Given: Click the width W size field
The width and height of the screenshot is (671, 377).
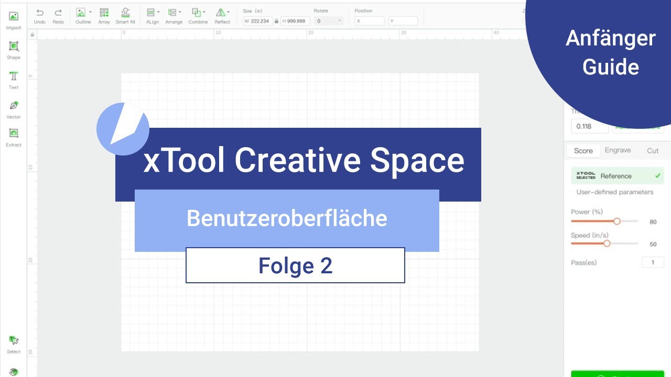Looking at the screenshot, I should click(x=257, y=21).
